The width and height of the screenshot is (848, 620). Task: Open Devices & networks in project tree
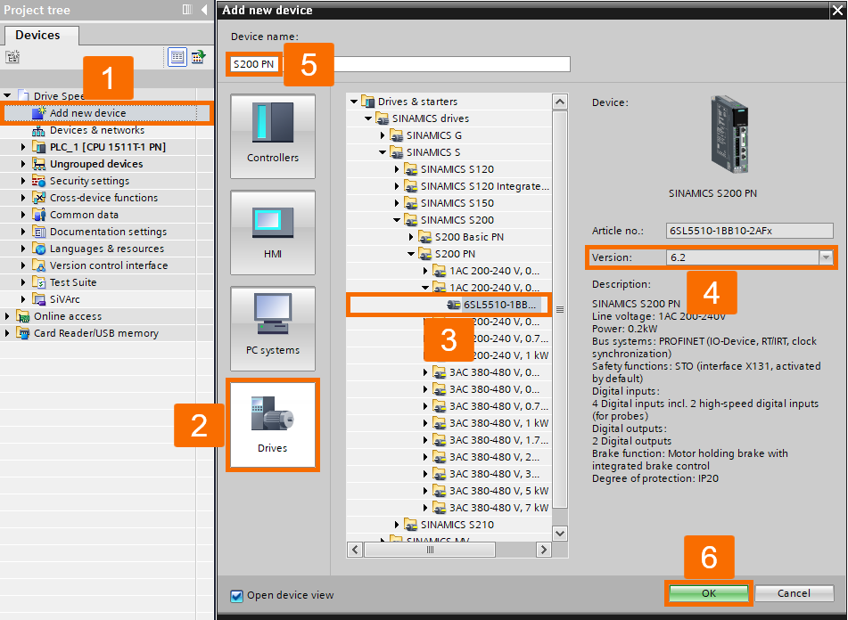(97, 130)
